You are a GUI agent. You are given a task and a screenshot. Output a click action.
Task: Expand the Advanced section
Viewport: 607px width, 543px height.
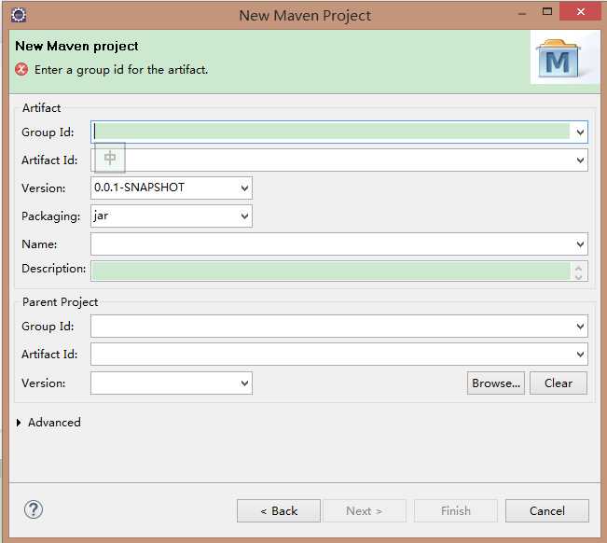19,423
